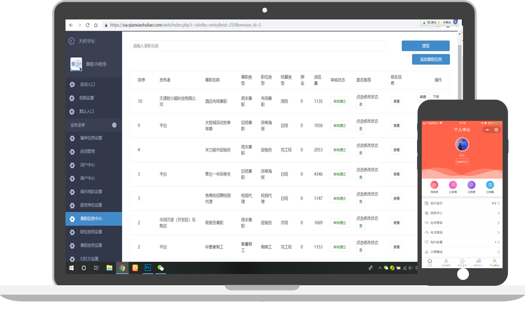Click 查看 in the 收银员兼职 row
The height and width of the screenshot is (310, 525).
tap(396, 223)
